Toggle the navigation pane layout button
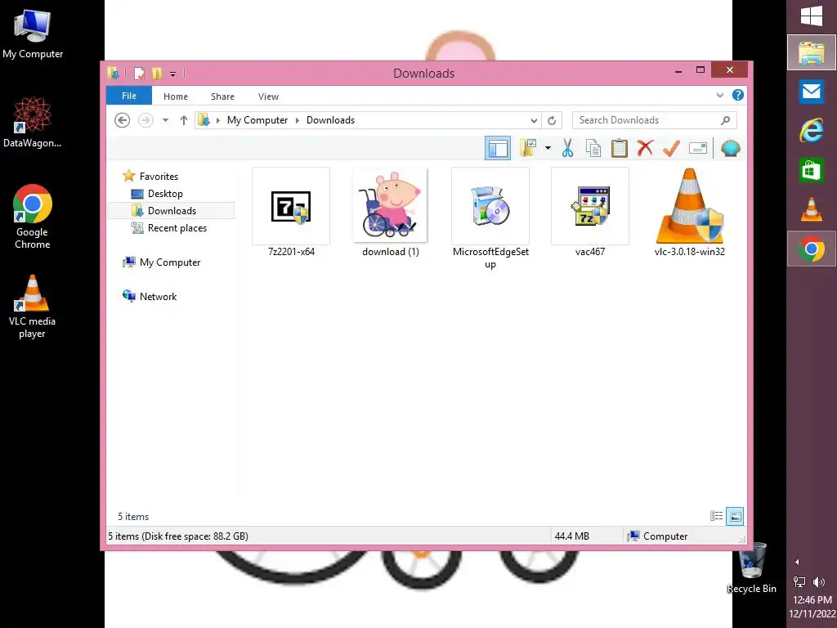The width and height of the screenshot is (837, 628). point(498,149)
